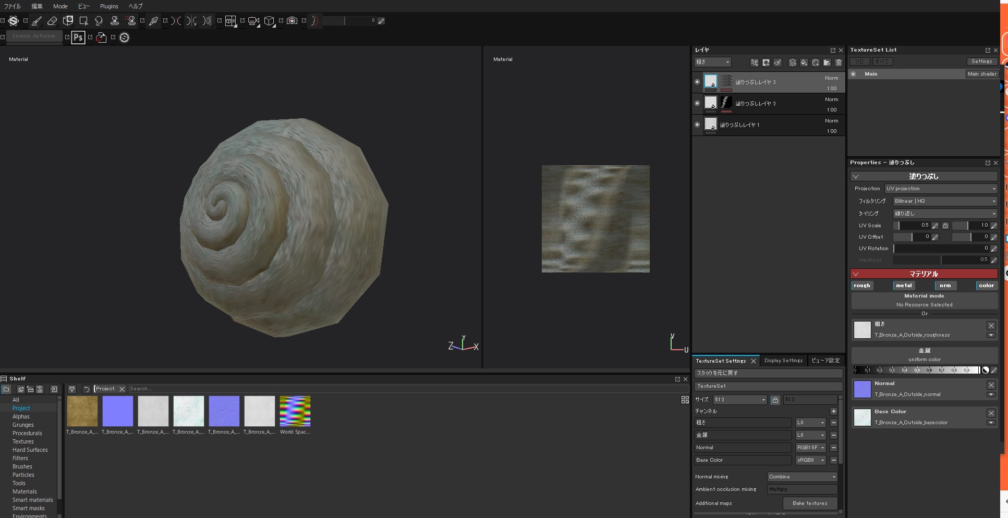Select the Projection tool
The width and height of the screenshot is (1008, 518).
point(68,21)
